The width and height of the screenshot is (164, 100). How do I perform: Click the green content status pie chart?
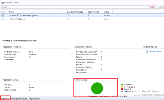coord(97,88)
